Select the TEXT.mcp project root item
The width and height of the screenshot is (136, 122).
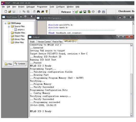pyautogui.click(x=16, y=23)
